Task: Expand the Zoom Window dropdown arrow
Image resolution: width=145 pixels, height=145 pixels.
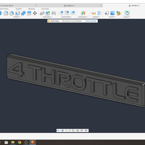Action: (x=75, y=130)
